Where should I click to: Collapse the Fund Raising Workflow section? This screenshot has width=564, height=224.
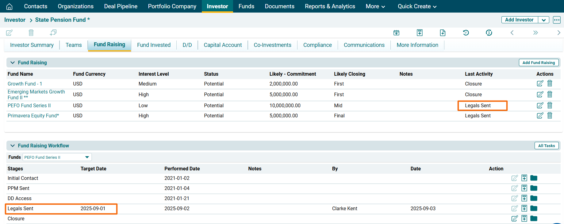[13, 146]
